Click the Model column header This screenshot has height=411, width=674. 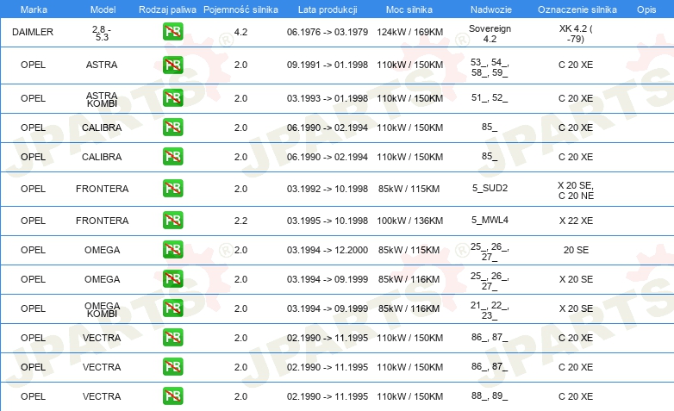103,9
